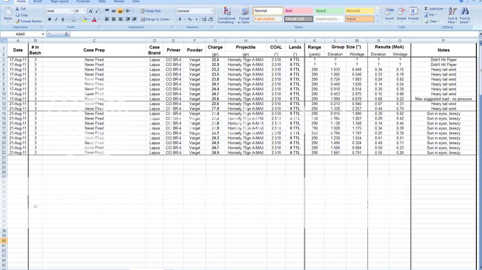Click the Copy icon in Clipboard group
482x270 pixels.
click(x=17, y=15)
